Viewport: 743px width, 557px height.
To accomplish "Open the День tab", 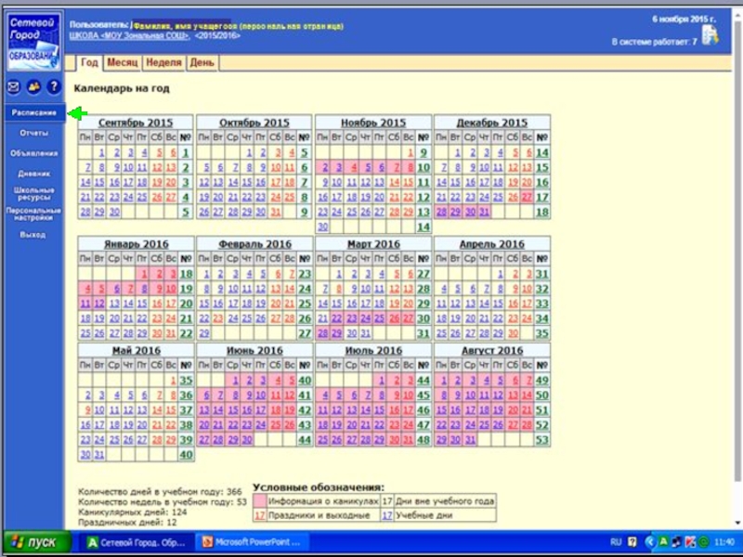I will point(202,63).
